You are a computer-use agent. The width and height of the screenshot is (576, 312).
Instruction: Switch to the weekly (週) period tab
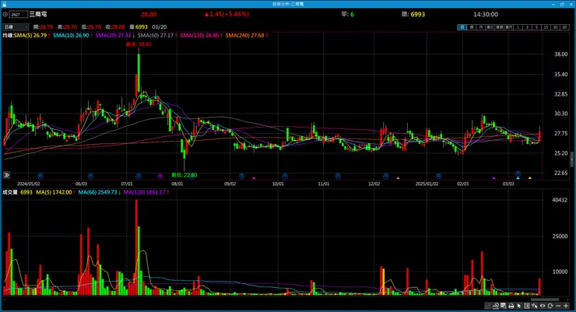pos(471,27)
